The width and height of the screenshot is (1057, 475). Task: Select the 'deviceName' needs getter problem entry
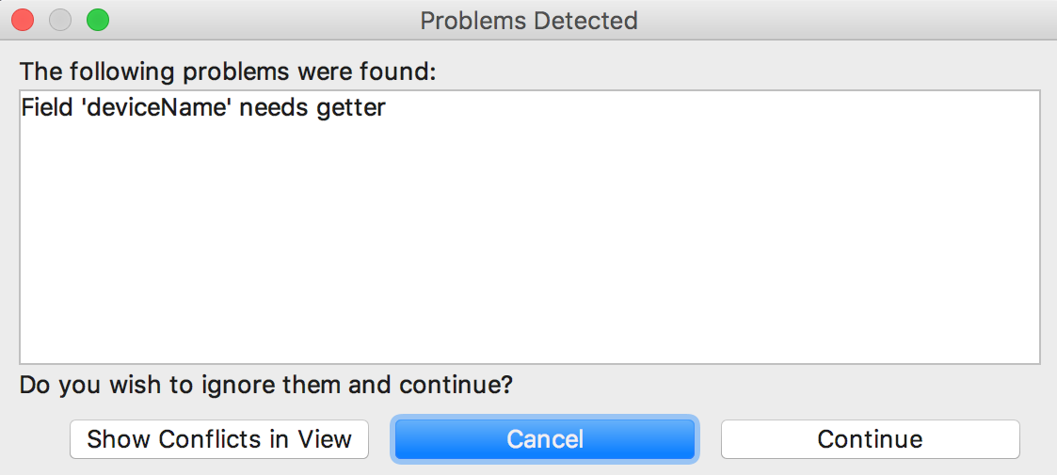pos(203,108)
